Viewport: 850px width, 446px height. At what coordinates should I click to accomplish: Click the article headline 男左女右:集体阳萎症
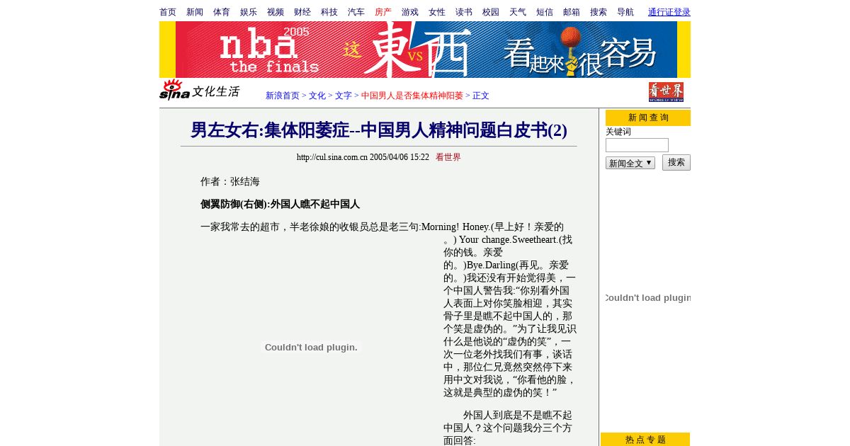[x=379, y=130]
